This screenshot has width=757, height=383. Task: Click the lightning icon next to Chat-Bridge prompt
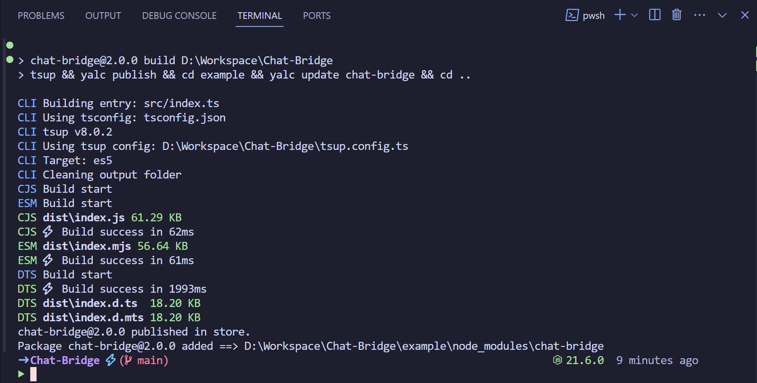[x=110, y=360]
